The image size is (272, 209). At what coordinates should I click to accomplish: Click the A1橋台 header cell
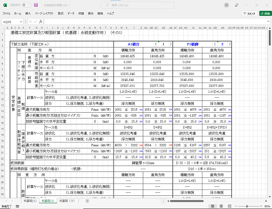[133, 44]
